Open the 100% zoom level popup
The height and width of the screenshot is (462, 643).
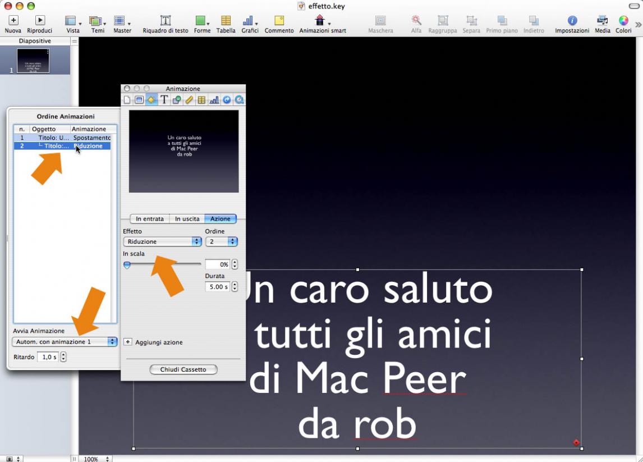(x=96, y=459)
